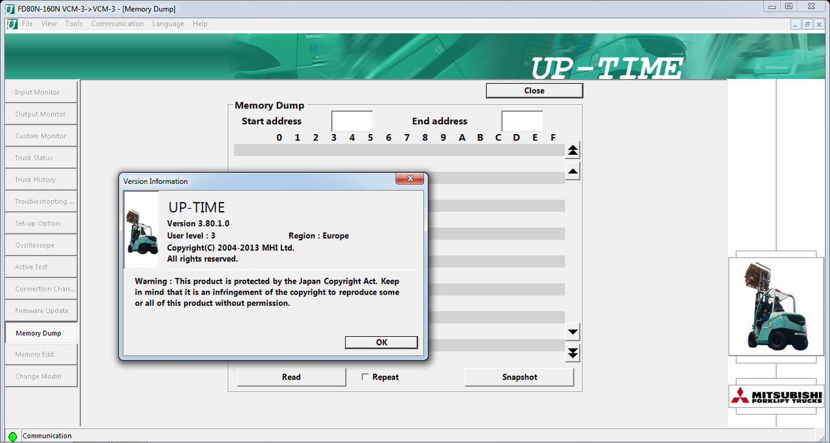Click the Snapshot button

(519, 377)
